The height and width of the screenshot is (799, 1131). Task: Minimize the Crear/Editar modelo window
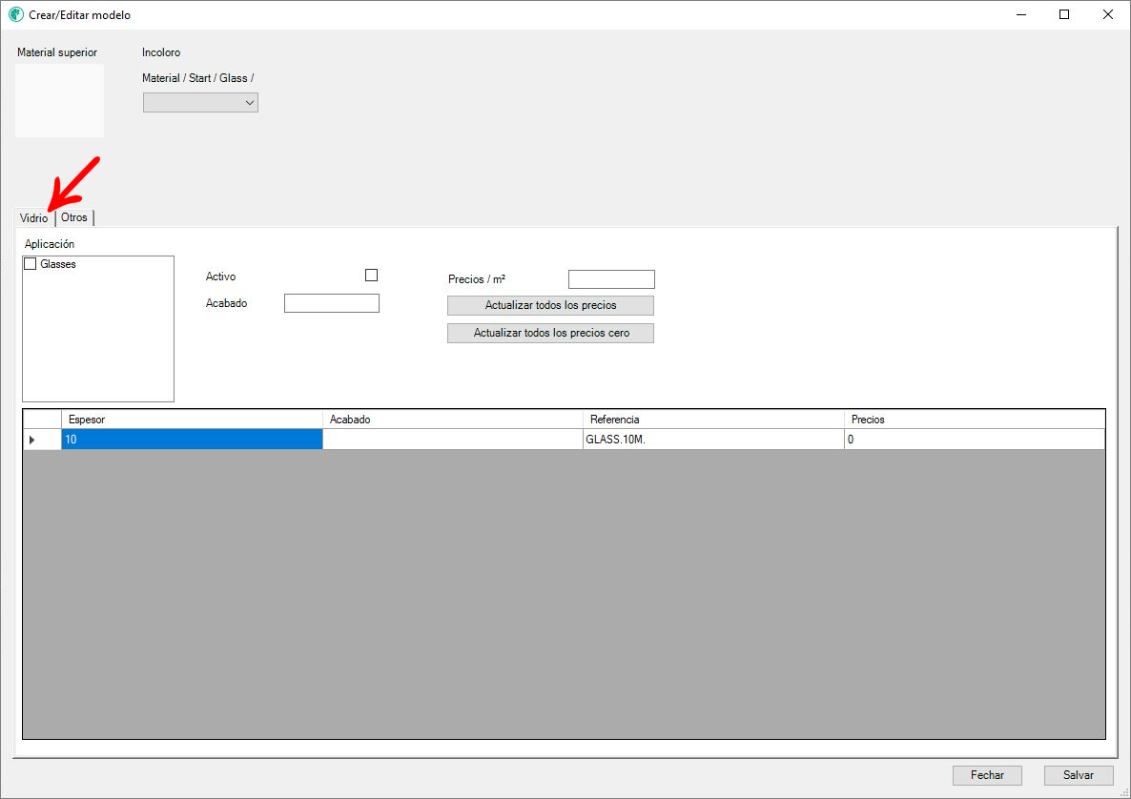(1021, 14)
